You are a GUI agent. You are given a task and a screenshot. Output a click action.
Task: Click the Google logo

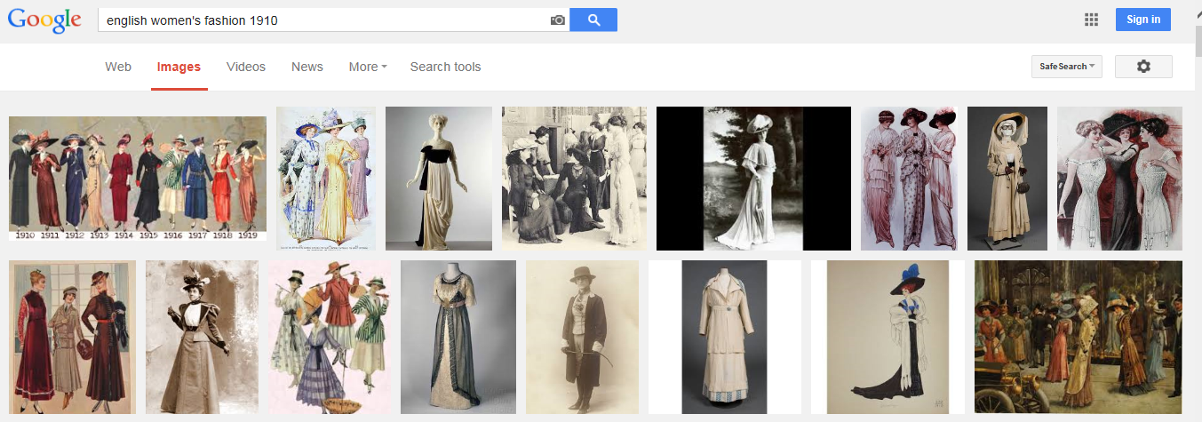pyautogui.click(x=44, y=20)
